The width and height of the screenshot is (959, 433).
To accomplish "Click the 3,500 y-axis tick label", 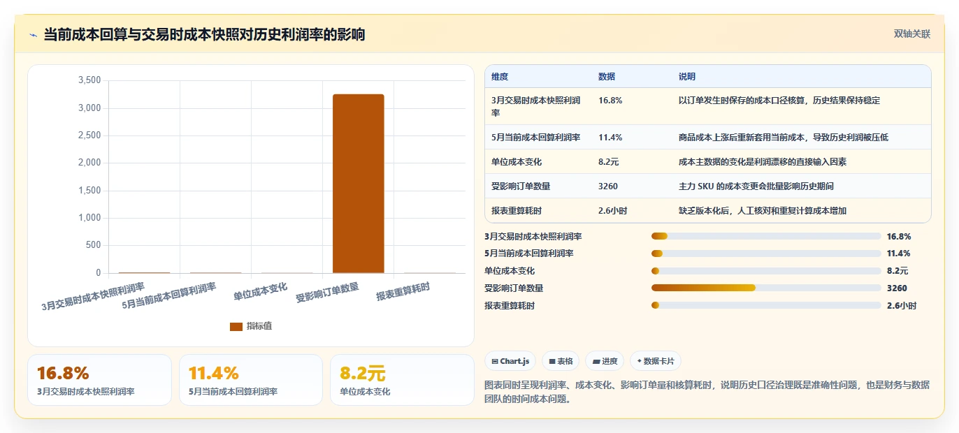I will 88,80.
